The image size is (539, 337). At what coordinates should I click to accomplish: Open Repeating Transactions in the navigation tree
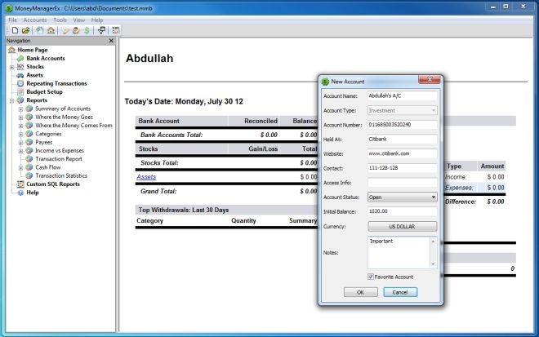click(x=56, y=83)
